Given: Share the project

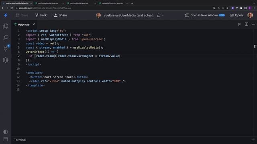Looking at the screenshot, I should click(x=60, y=15).
